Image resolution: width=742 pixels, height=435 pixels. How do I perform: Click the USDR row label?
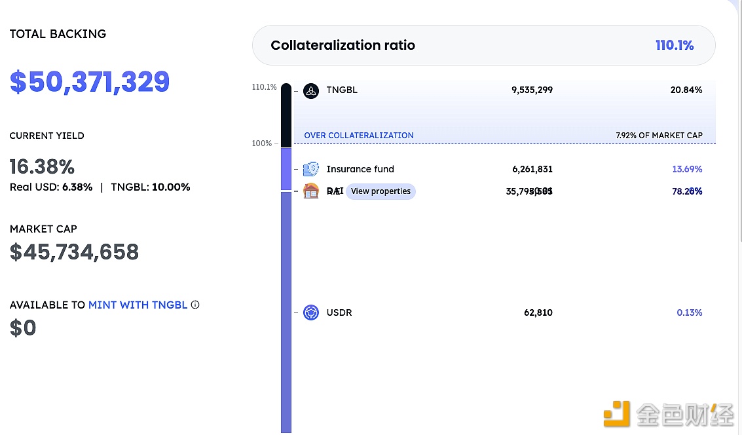click(339, 312)
